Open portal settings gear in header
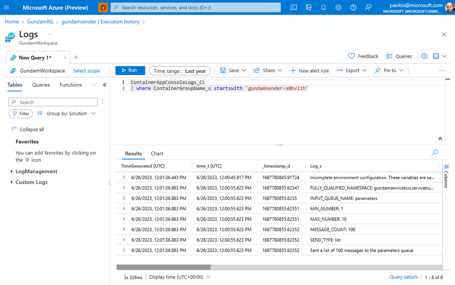The image size is (455, 285). coord(338,8)
